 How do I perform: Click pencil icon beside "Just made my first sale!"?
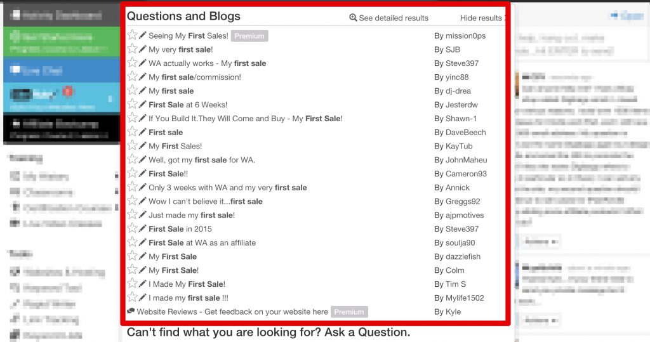[143, 214]
